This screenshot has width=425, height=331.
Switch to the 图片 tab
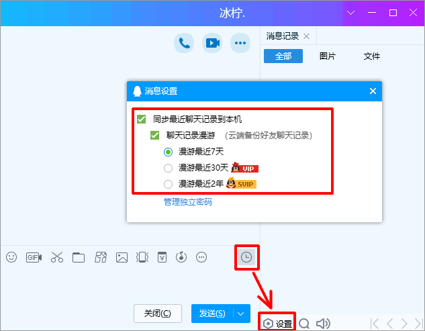click(328, 56)
